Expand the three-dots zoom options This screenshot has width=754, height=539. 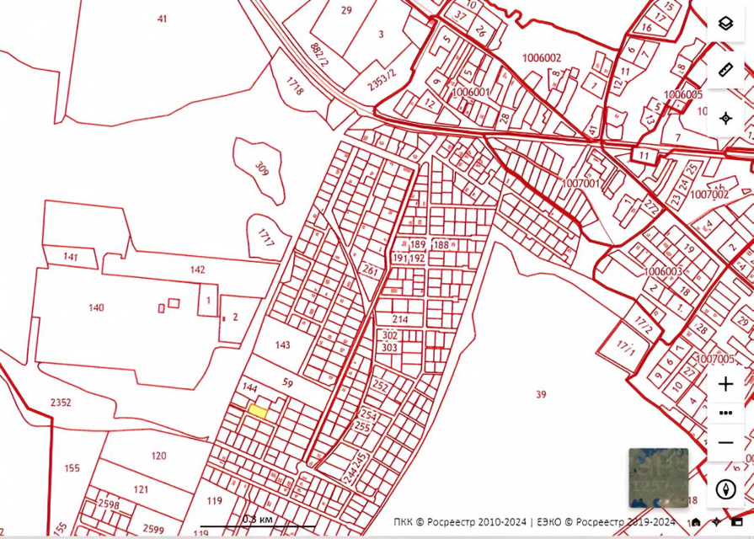(725, 414)
